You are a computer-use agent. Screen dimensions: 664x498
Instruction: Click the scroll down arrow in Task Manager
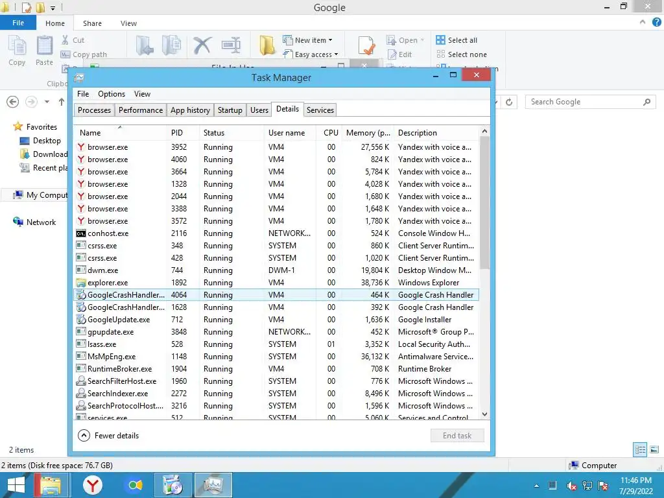pos(484,414)
